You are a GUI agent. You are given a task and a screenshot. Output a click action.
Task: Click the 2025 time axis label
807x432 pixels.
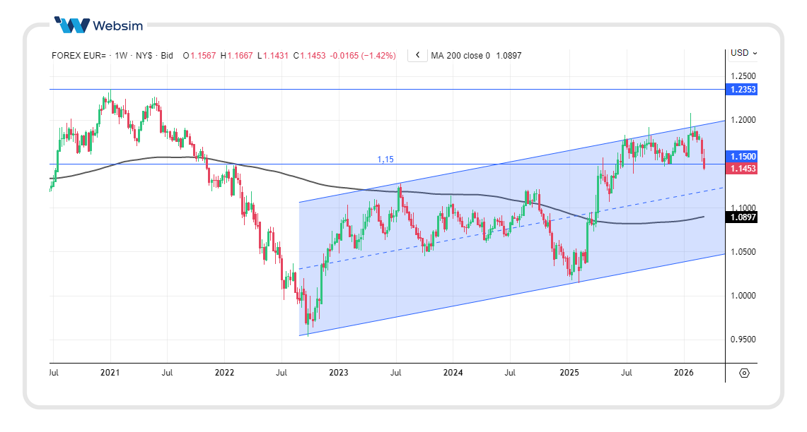click(569, 372)
